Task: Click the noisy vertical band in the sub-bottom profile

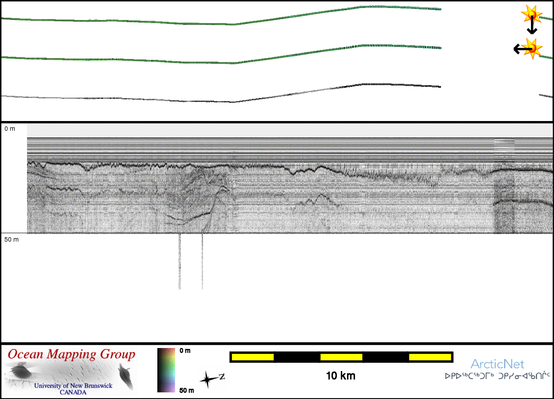Action: [504, 186]
